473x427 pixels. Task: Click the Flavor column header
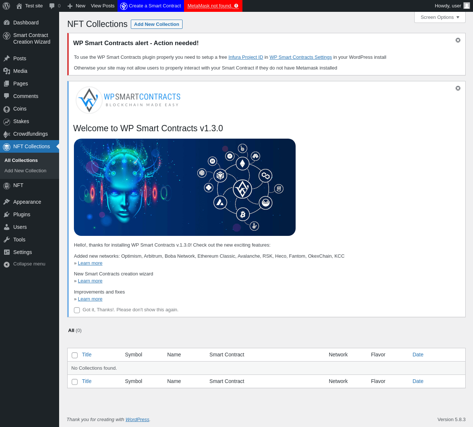pyautogui.click(x=378, y=355)
